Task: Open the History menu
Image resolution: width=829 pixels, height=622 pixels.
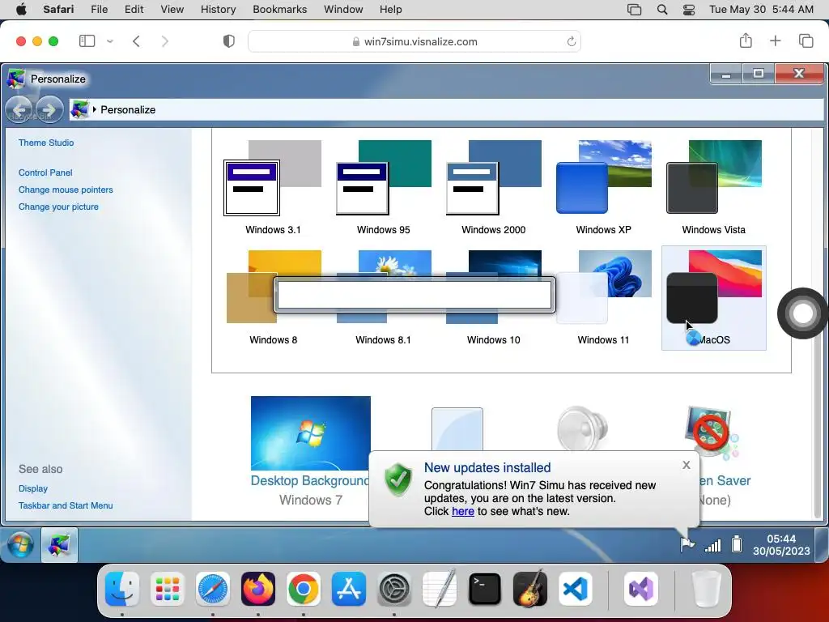Action: click(x=218, y=9)
